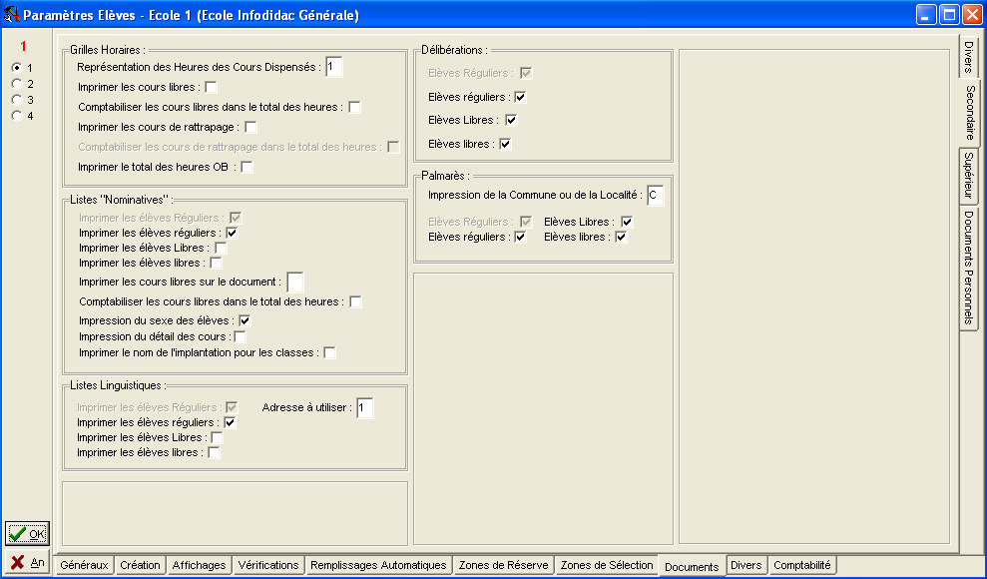Uncheck Imprimer les élèves réguliers in Listes Nominatives
The height and width of the screenshot is (579, 987).
pyautogui.click(x=232, y=233)
